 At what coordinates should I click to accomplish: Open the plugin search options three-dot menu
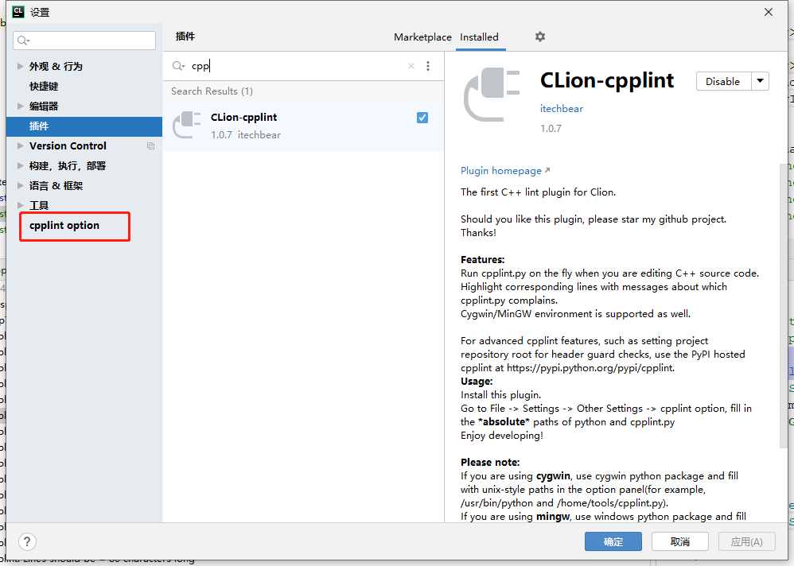(x=428, y=66)
